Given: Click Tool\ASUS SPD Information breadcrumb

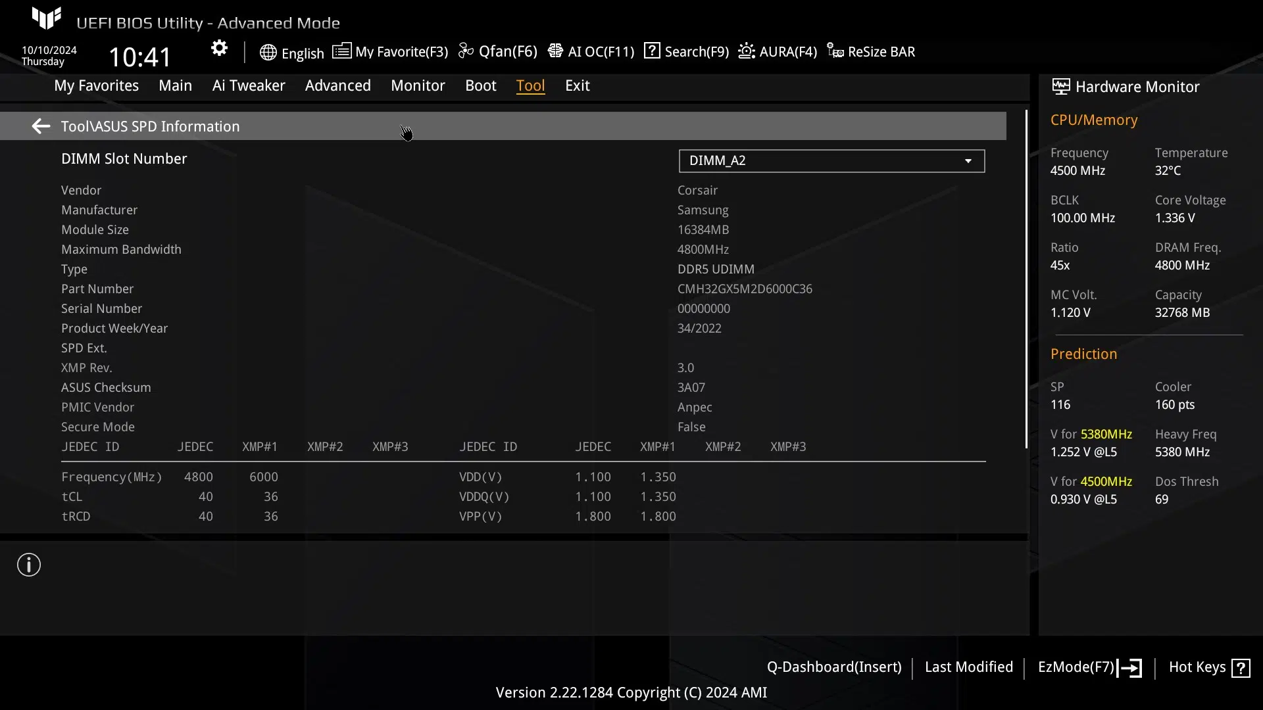Looking at the screenshot, I should pyautogui.click(x=150, y=126).
